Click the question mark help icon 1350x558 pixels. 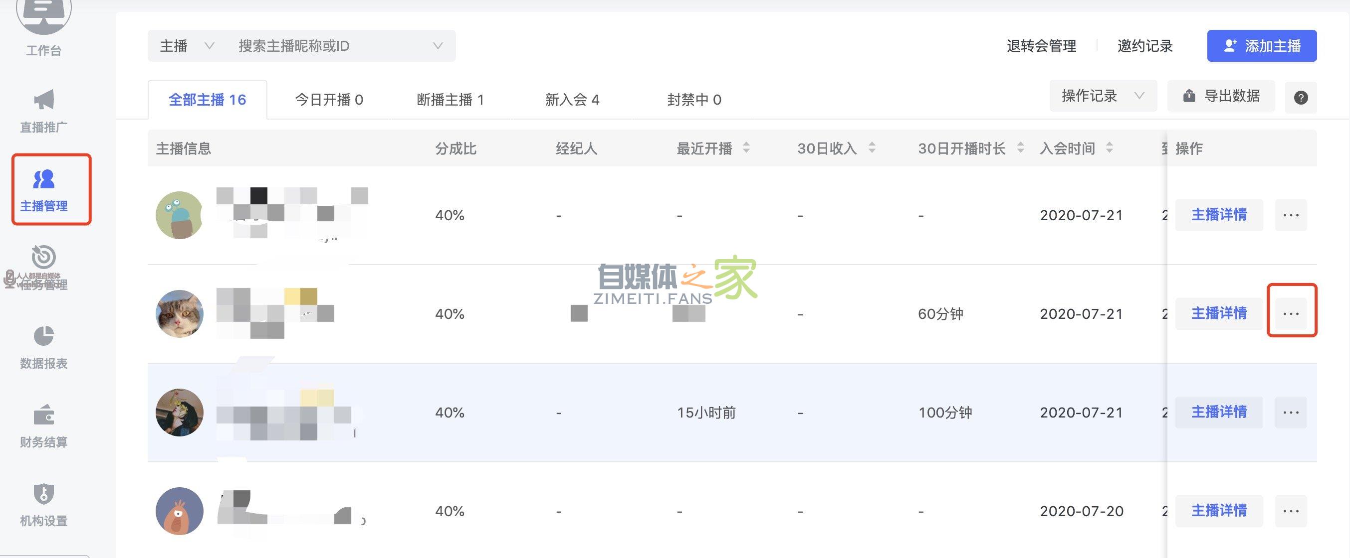click(1300, 97)
